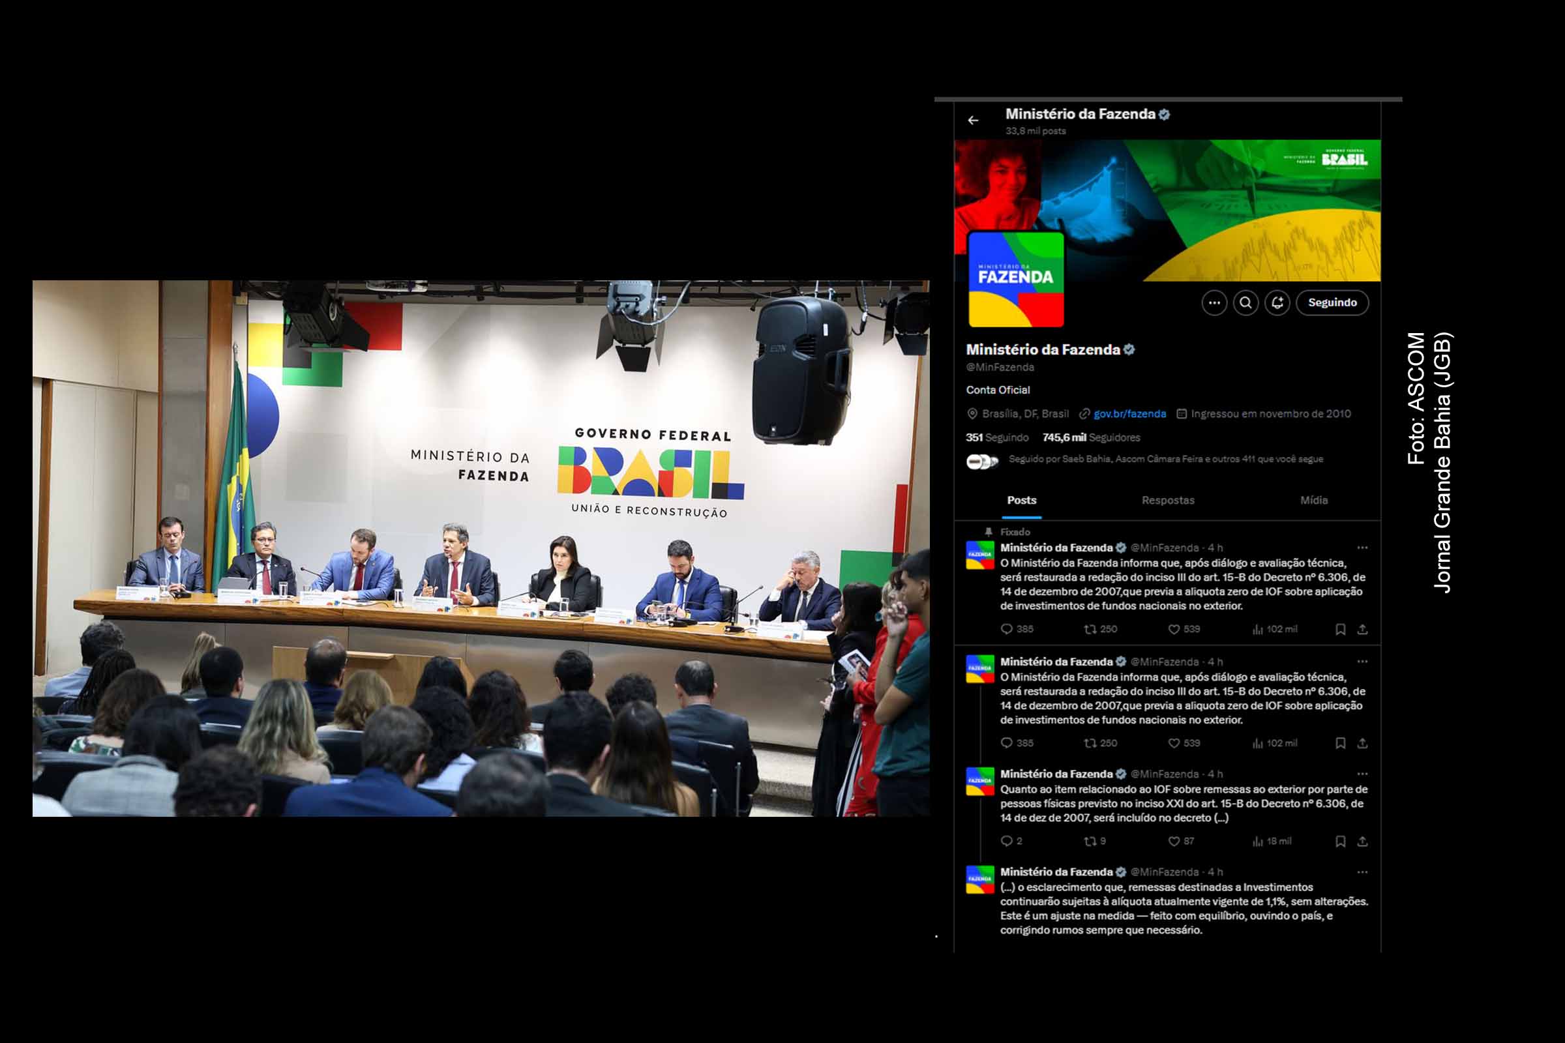1565x1043 pixels.
Task: Share the pinned (Fixado) post
Action: point(1362,629)
